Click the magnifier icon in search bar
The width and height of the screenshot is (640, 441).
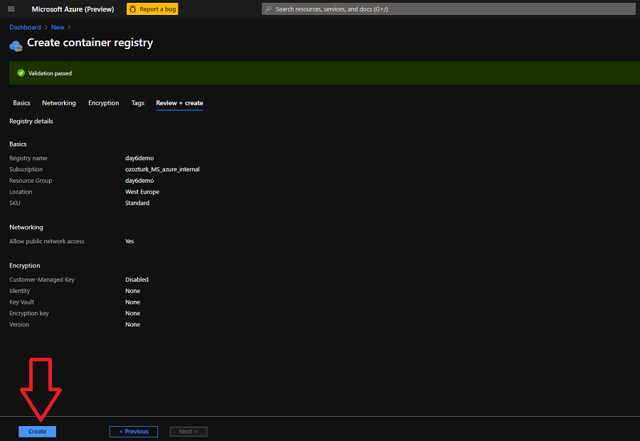coord(268,9)
